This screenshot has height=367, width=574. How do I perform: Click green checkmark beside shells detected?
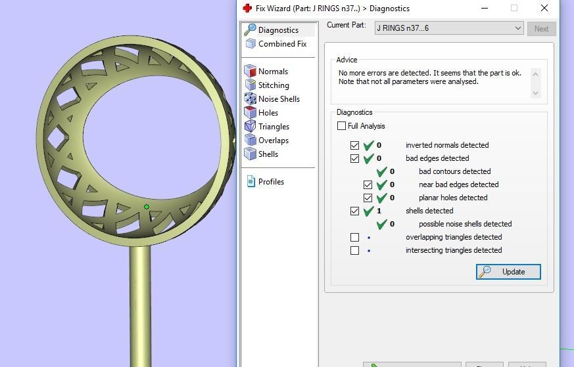tap(369, 211)
